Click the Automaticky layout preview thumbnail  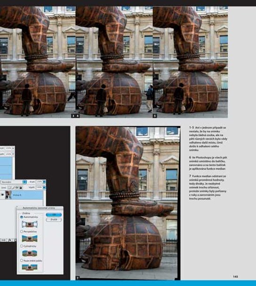tap(30, 224)
